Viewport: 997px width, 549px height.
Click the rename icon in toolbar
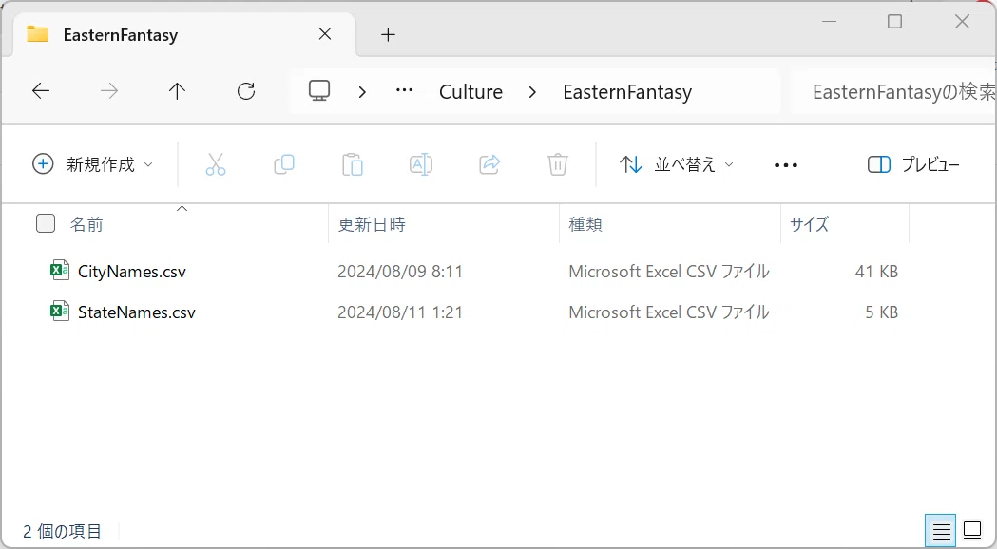421,164
